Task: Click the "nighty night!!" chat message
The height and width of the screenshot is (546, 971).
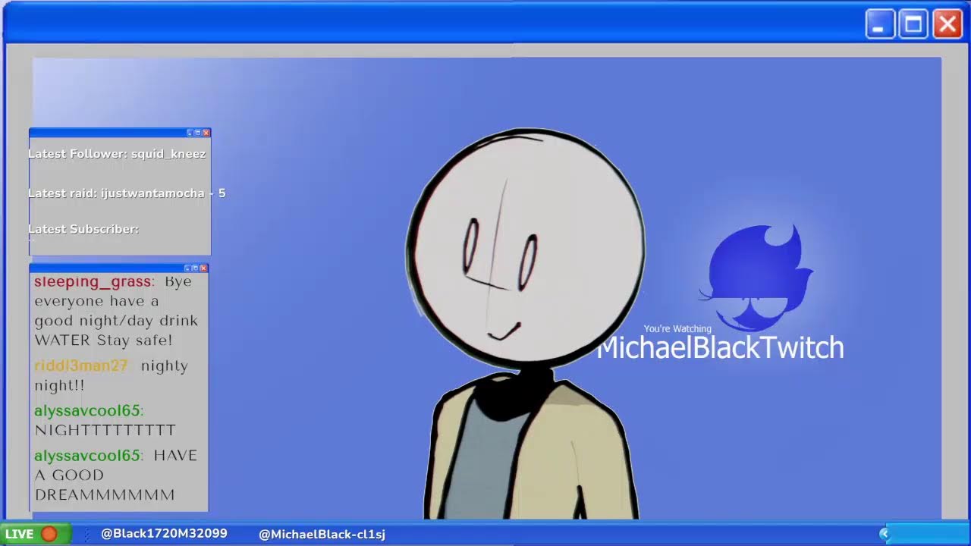Action: [112, 375]
